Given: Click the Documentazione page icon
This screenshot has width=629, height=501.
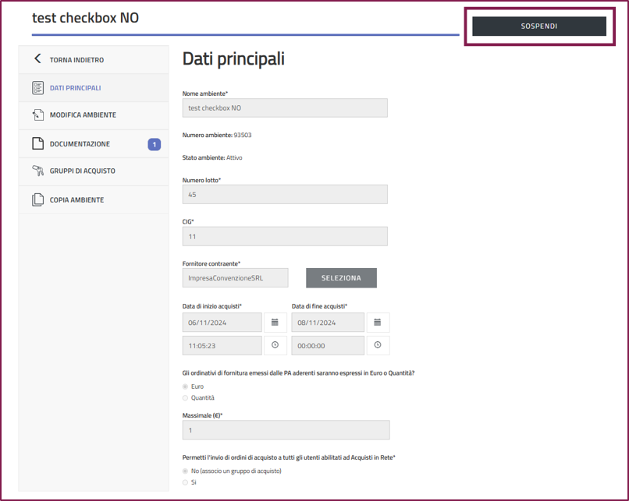Looking at the screenshot, I should (37, 144).
